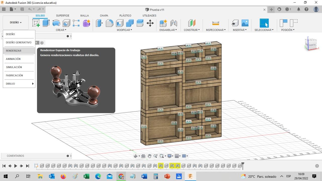
Task: Click the ViewCube Frontal face
Action: (312, 45)
